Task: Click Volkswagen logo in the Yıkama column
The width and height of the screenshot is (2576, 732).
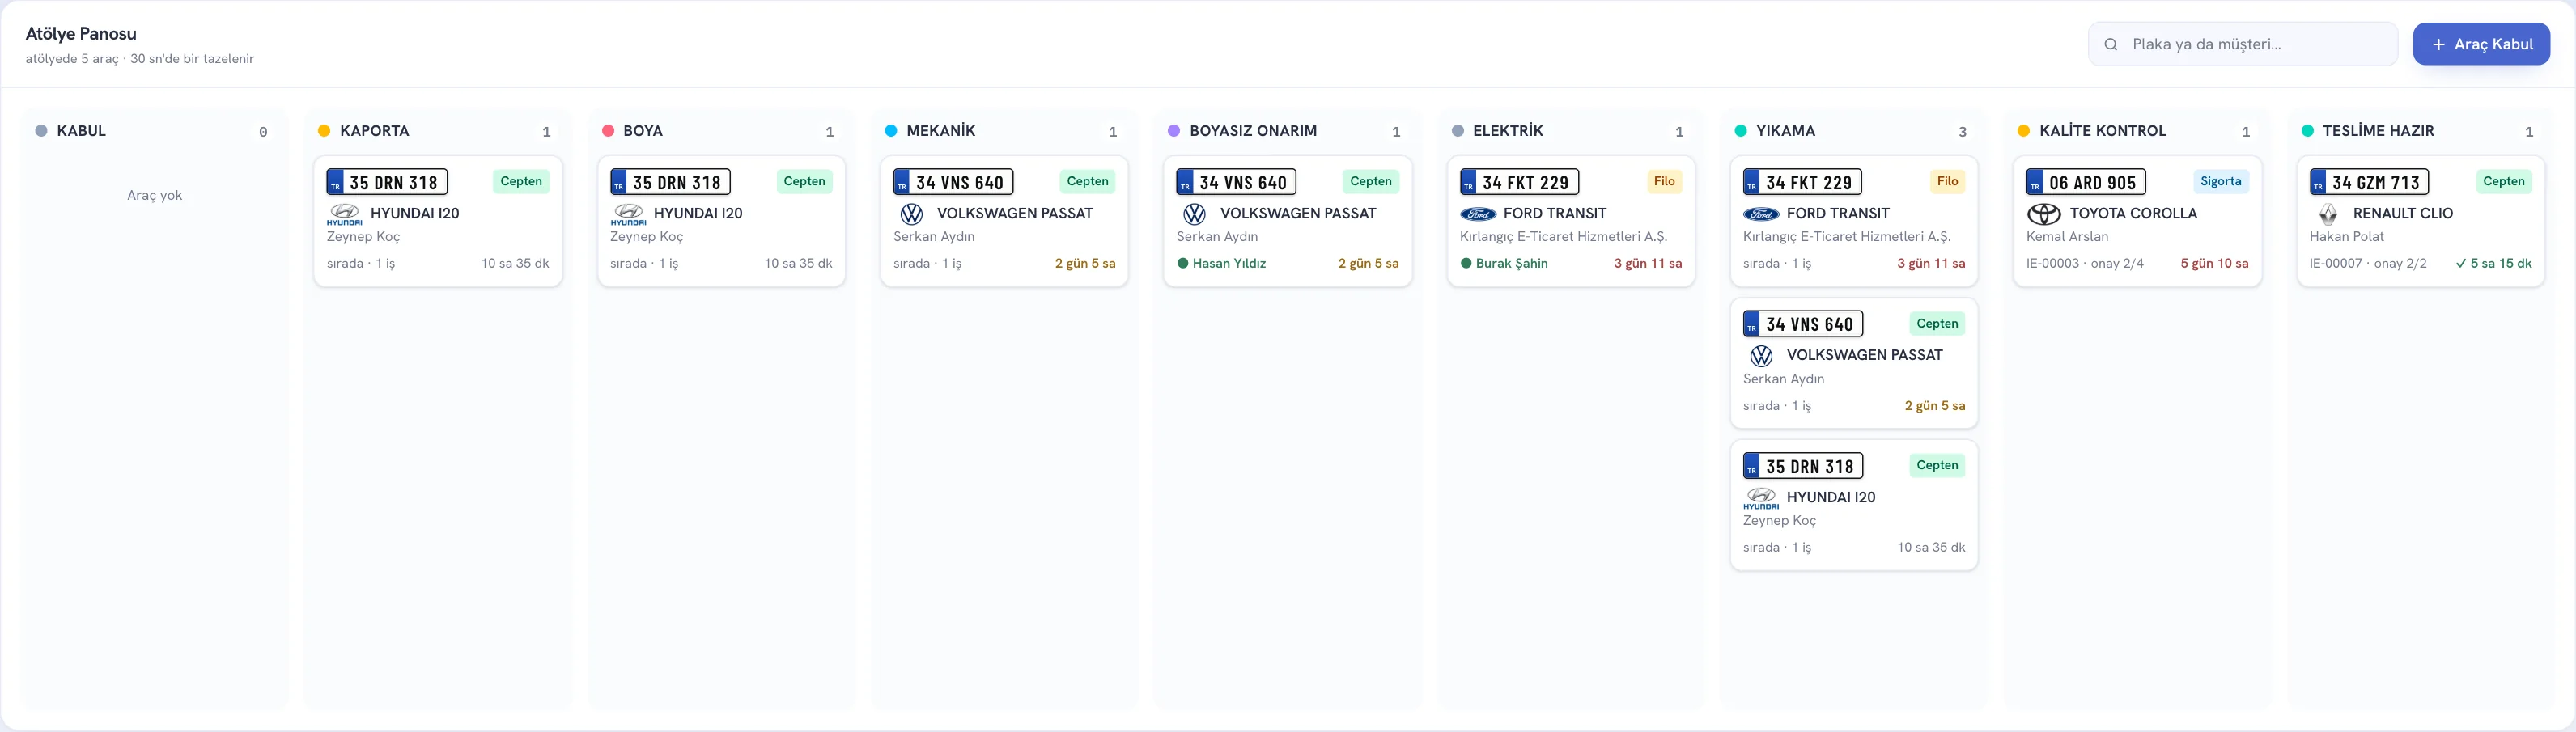Action: [x=1761, y=356]
